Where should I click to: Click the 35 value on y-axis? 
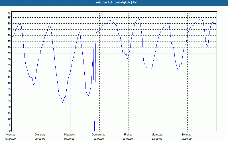click(9, 89)
